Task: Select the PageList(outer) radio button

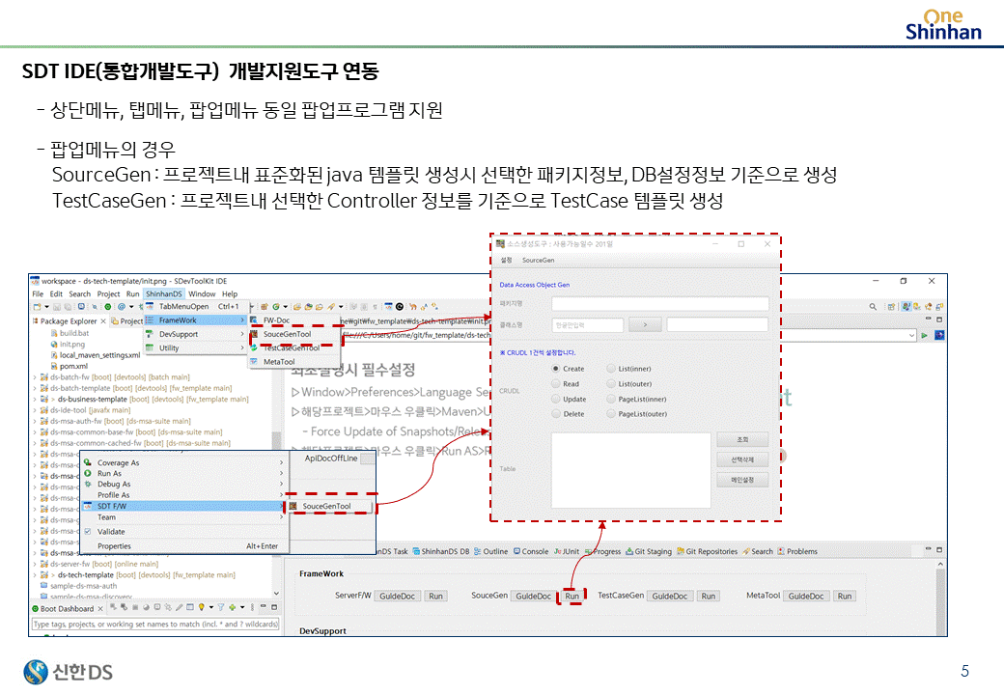Action: pos(611,414)
